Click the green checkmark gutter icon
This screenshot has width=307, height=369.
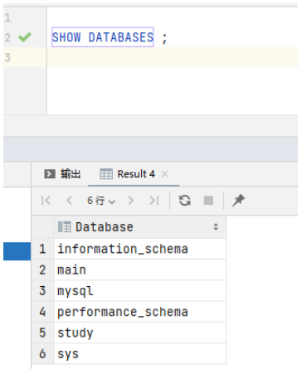point(25,37)
